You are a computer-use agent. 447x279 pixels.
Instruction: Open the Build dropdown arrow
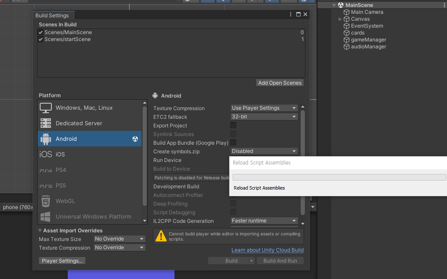tap(251, 261)
